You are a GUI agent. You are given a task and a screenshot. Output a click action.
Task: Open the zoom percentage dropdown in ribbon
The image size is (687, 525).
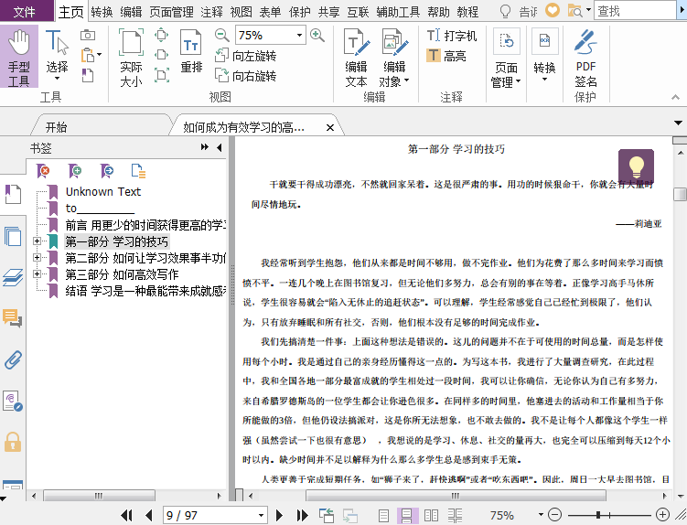pos(299,35)
